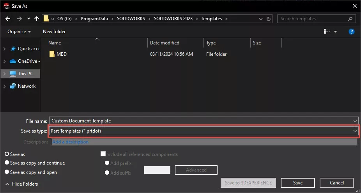Open address bar previous locations dropdown

click(x=261, y=19)
